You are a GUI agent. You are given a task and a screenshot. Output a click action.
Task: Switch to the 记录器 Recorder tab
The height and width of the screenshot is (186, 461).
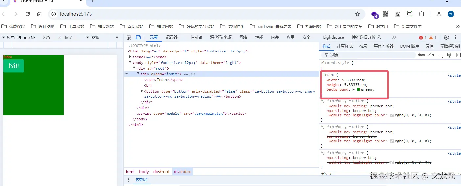point(172,37)
